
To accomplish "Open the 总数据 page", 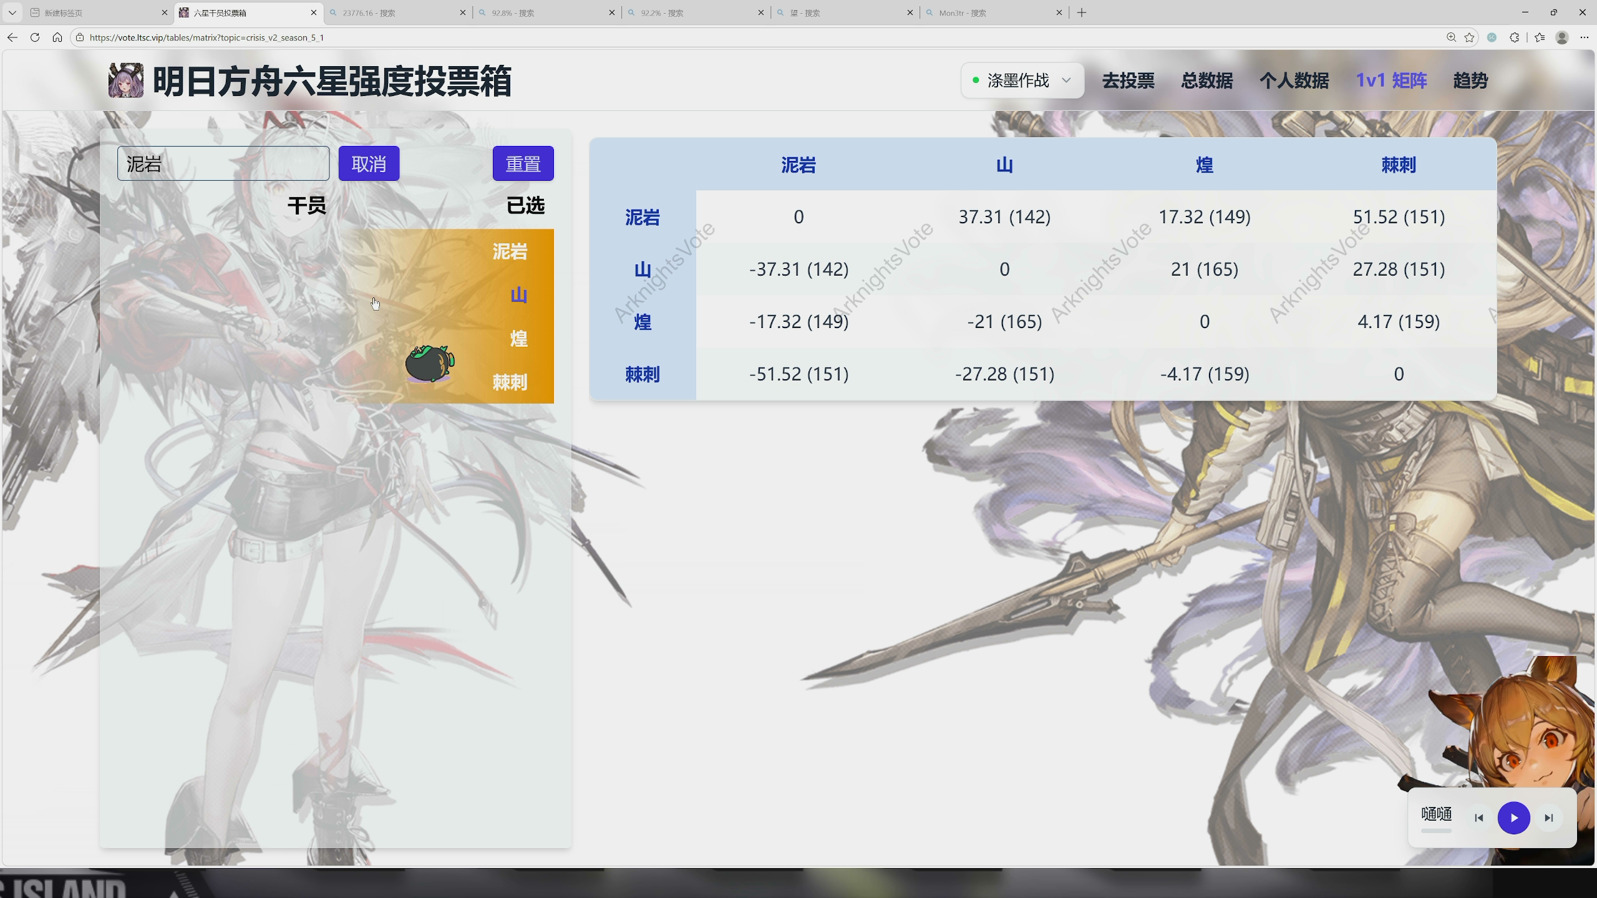I will pyautogui.click(x=1206, y=80).
